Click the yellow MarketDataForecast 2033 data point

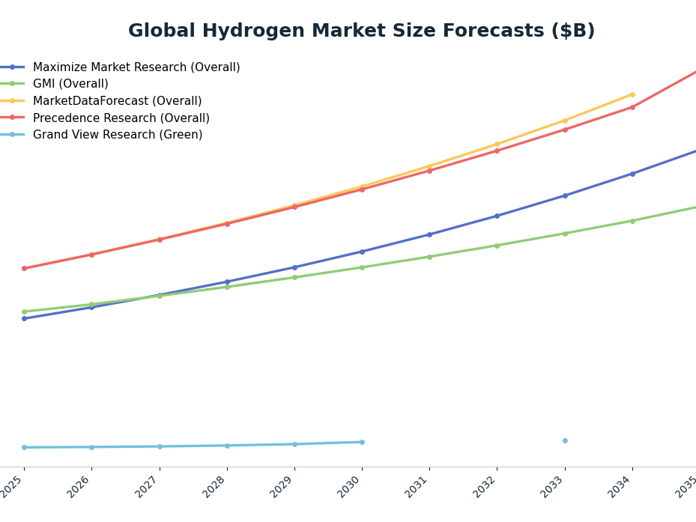pyautogui.click(x=565, y=121)
